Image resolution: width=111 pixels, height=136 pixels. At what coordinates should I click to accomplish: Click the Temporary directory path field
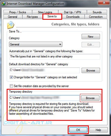pyautogui.click(x=44, y=98)
